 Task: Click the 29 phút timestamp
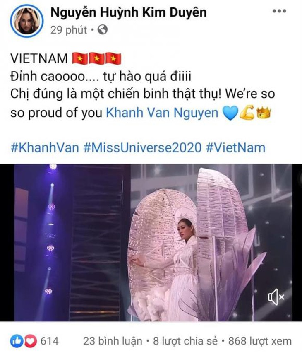69,30
